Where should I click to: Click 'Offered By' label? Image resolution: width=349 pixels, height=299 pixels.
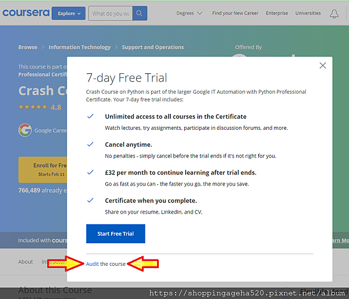[x=248, y=47]
